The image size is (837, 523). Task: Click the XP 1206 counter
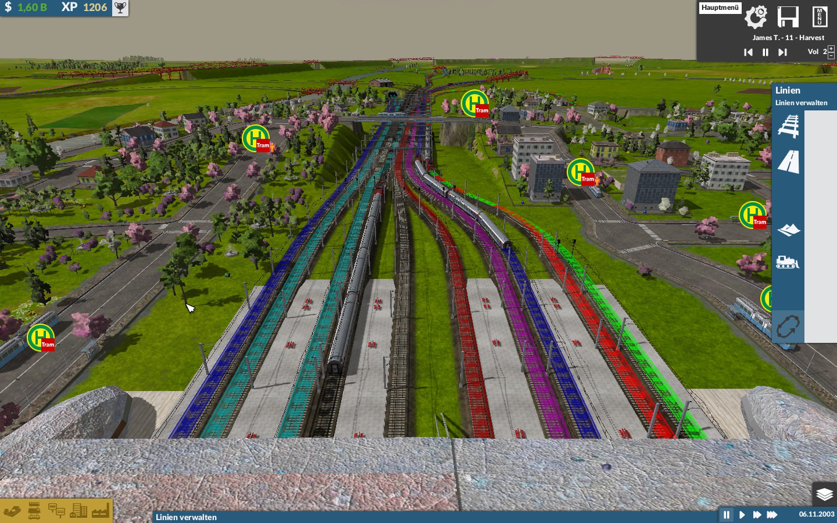(84, 8)
